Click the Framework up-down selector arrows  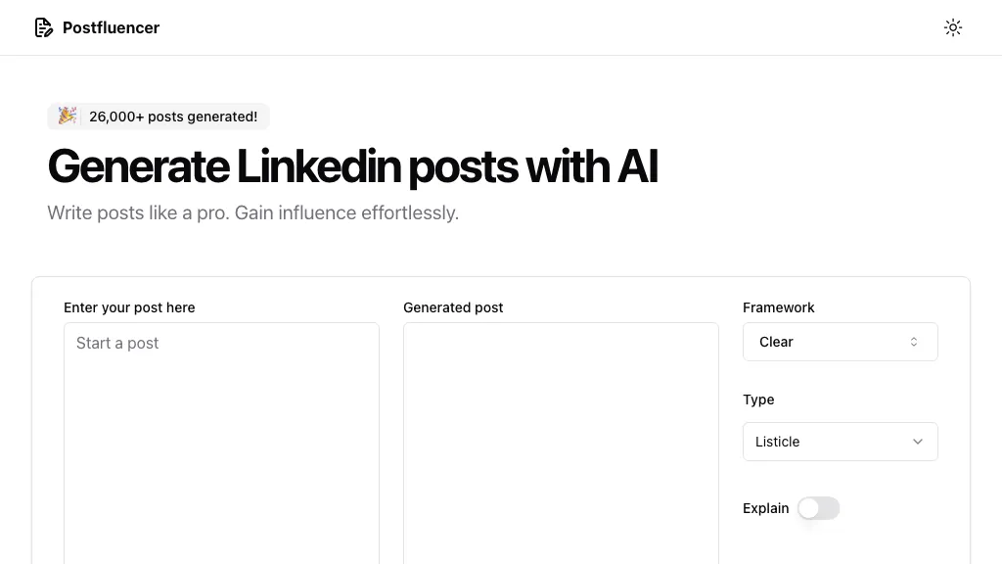pos(914,342)
